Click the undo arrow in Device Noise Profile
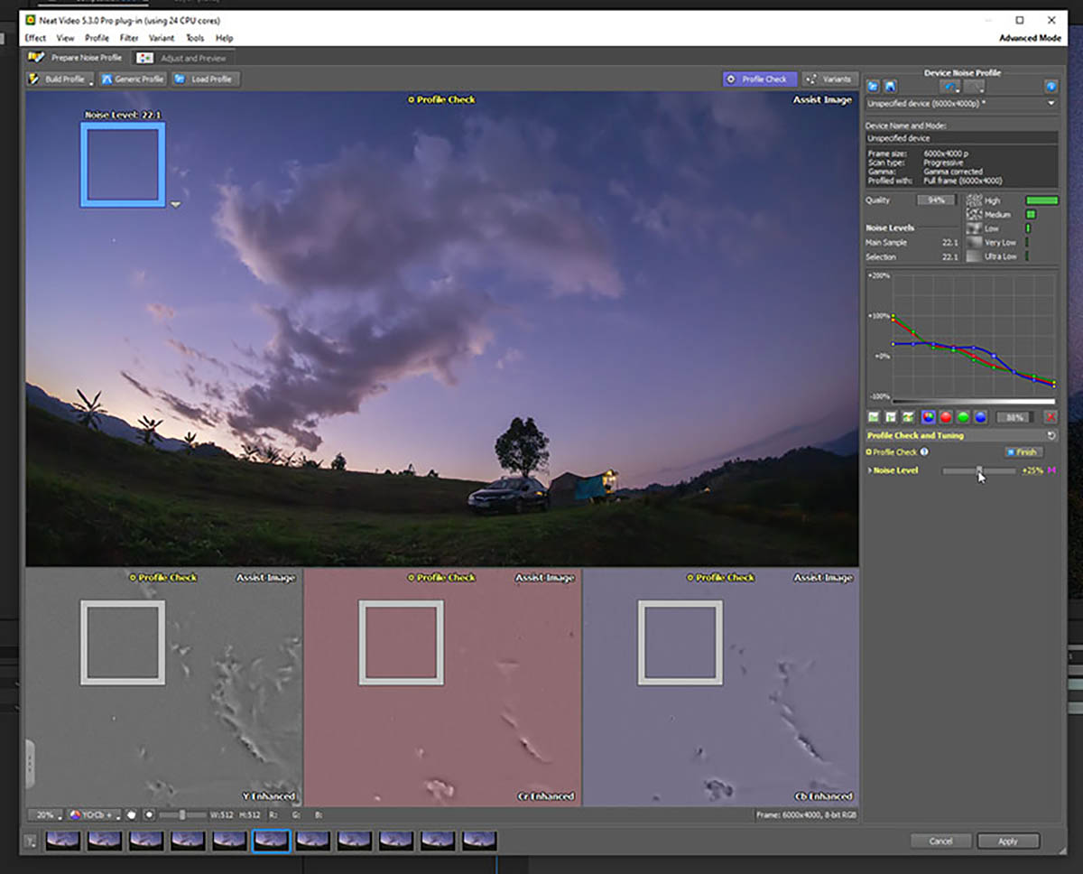1083x874 pixels. [x=949, y=87]
